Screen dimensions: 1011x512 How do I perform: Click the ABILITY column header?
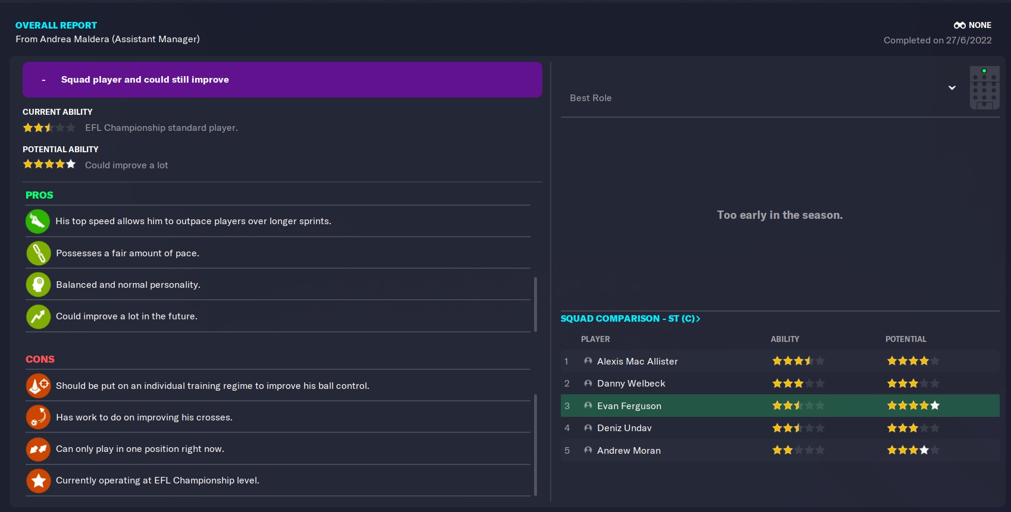coord(785,339)
